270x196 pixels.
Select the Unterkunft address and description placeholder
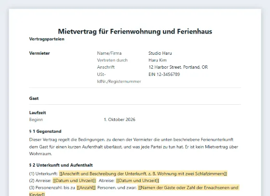[x=143, y=174]
